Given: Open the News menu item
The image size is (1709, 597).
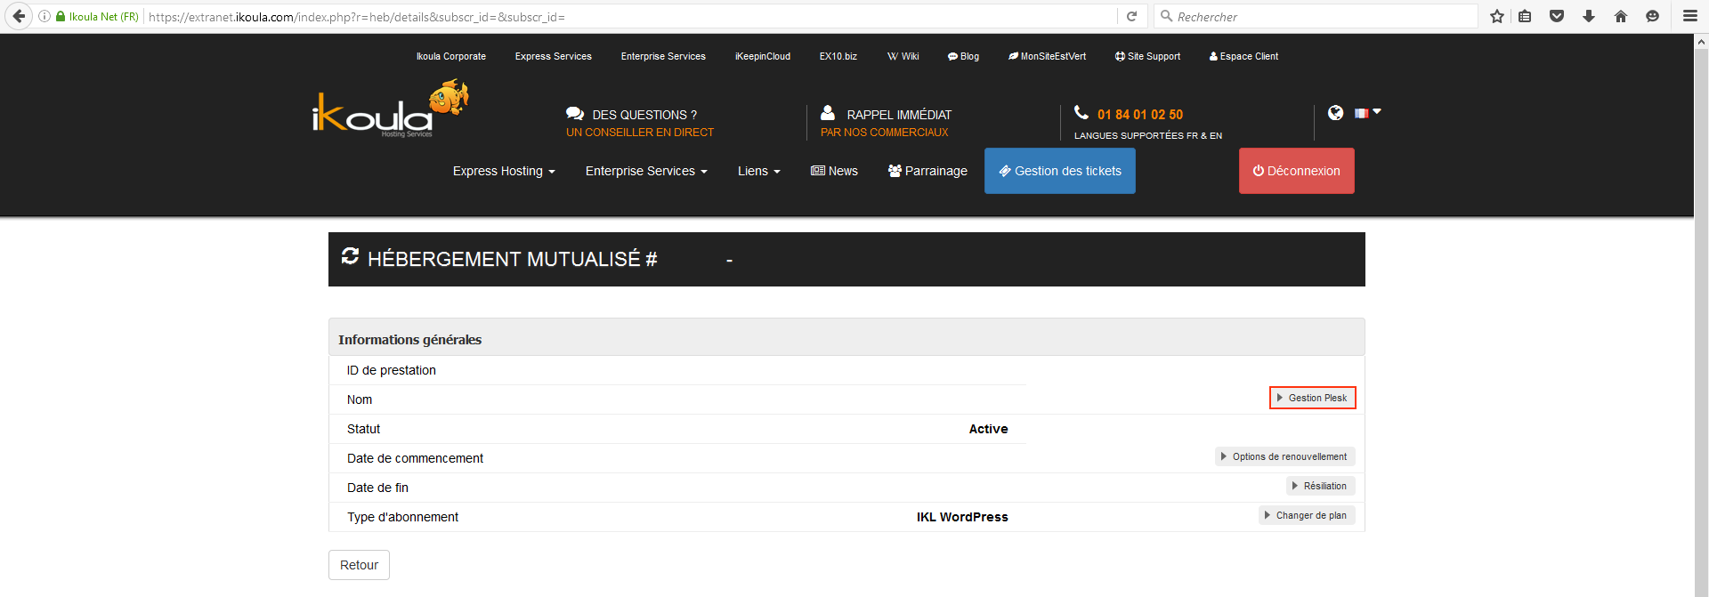Looking at the screenshot, I should (x=834, y=171).
